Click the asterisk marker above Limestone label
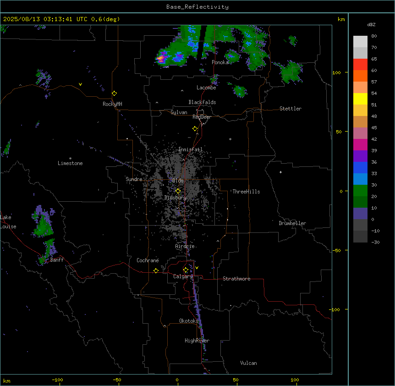This screenshot has width=395, height=386. (x=70, y=159)
